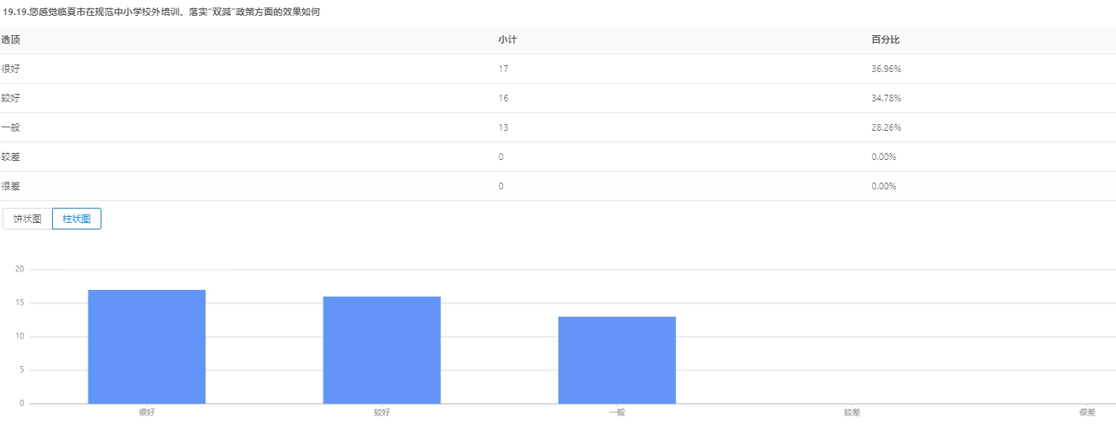Switch to the 饼状图 pie chart view

click(28, 219)
